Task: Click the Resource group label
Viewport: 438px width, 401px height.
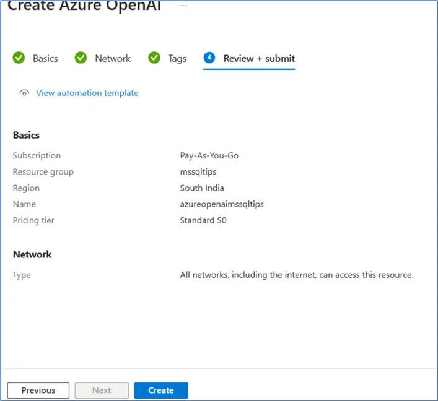Action: 43,172
